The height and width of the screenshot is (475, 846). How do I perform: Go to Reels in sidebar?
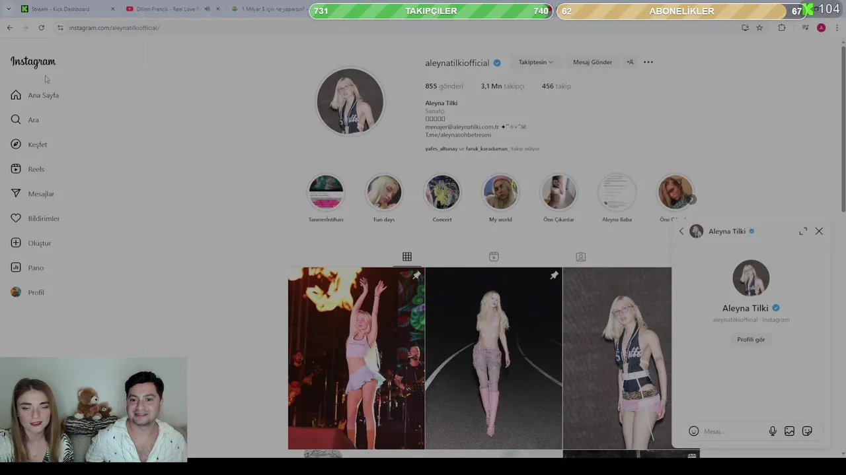pos(28,169)
